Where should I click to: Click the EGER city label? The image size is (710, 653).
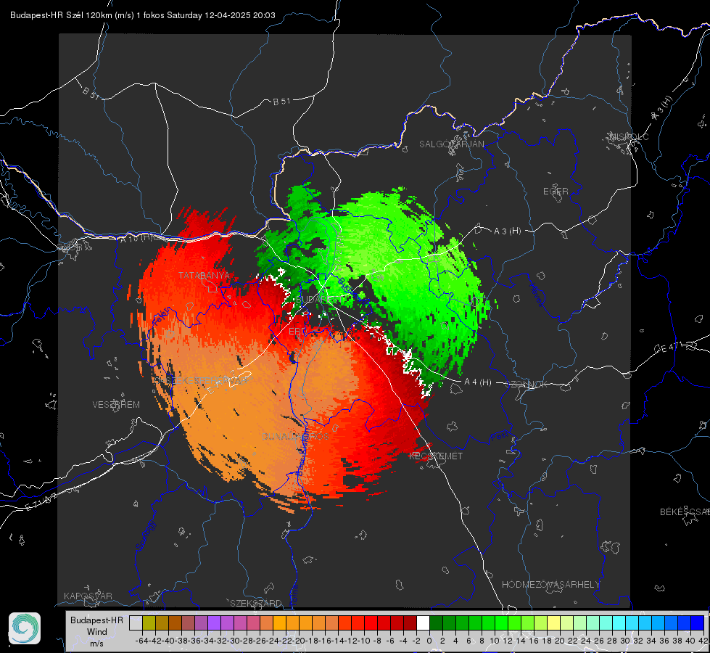click(556, 192)
